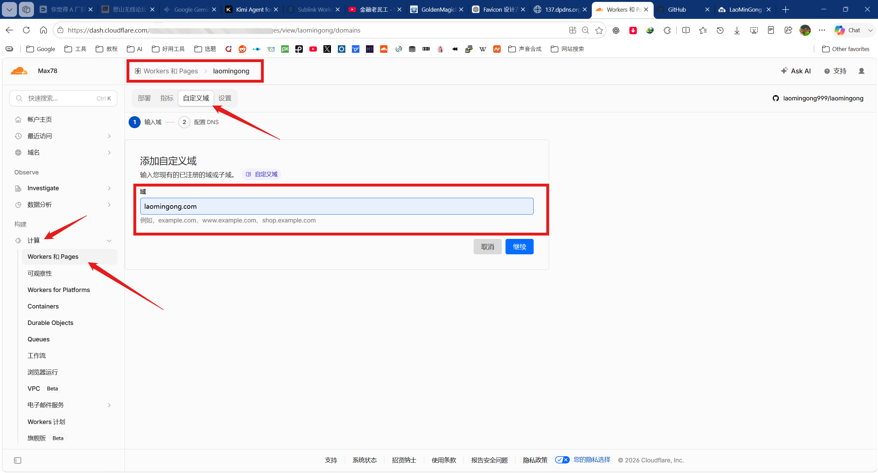878x473 pixels.
Task: Switch to the 设置 tab
Action: coord(225,98)
